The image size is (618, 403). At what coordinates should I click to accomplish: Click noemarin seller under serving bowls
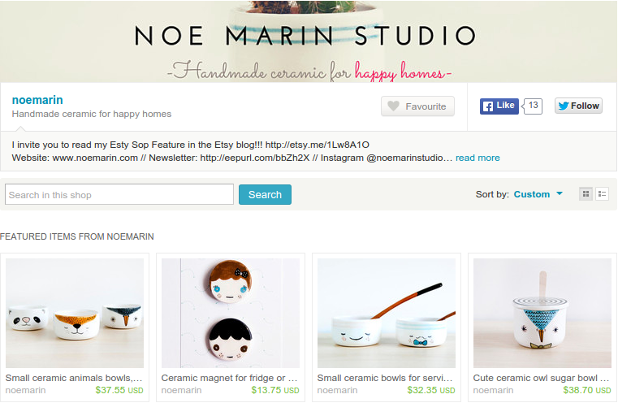pyautogui.click(x=337, y=390)
